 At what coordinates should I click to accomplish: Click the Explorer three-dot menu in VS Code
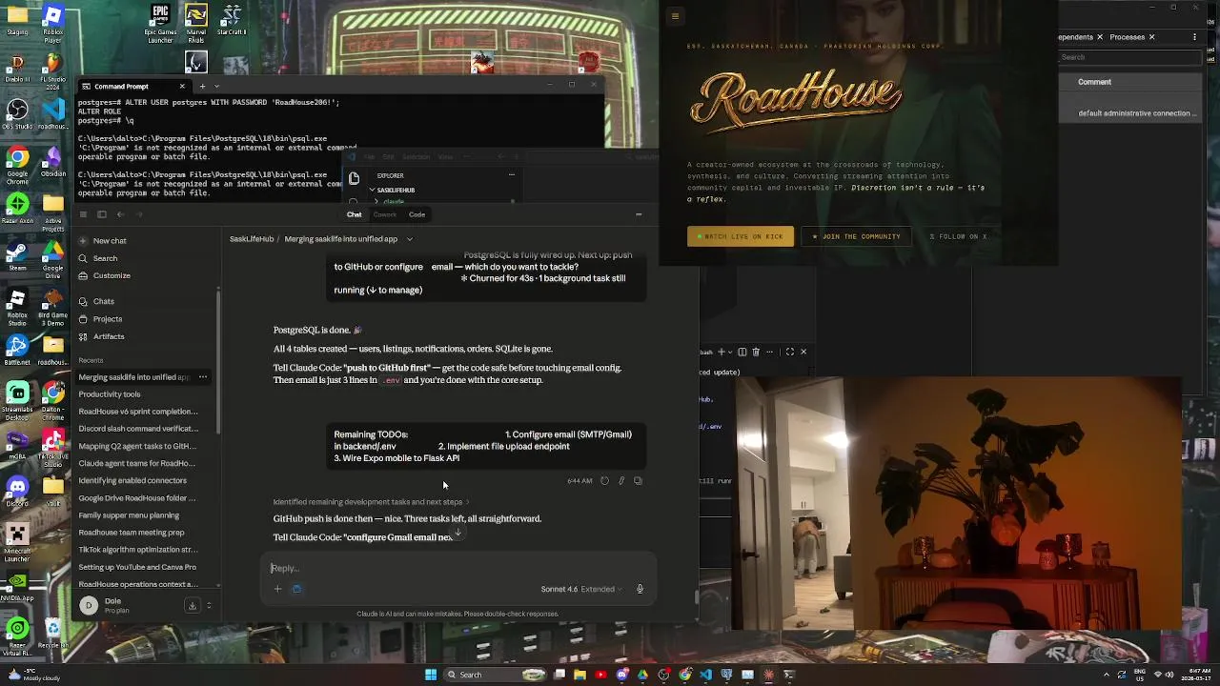pos(512,175)
